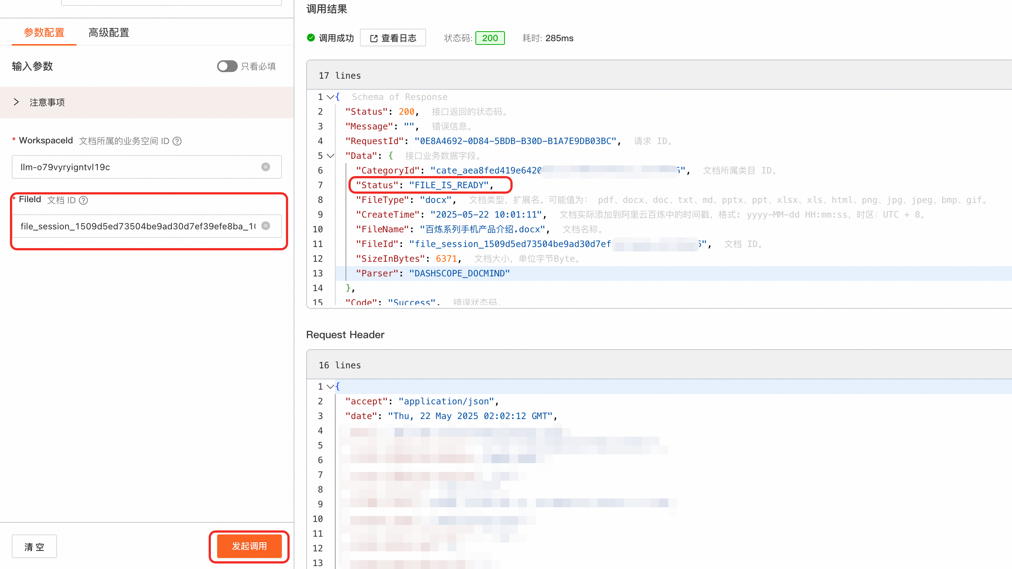The image size is (1012, 569).
Task: Click the "RequestId" value in the response
Action: point(515,141)
